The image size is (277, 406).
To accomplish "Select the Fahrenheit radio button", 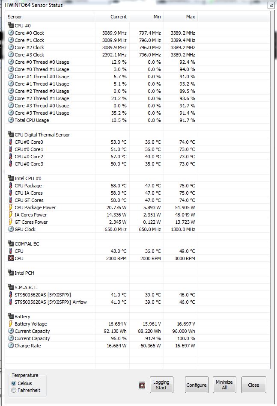I will click(x=14, y=390).
